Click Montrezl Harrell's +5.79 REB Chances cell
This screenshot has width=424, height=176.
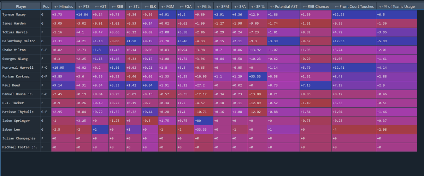[315, 67]
